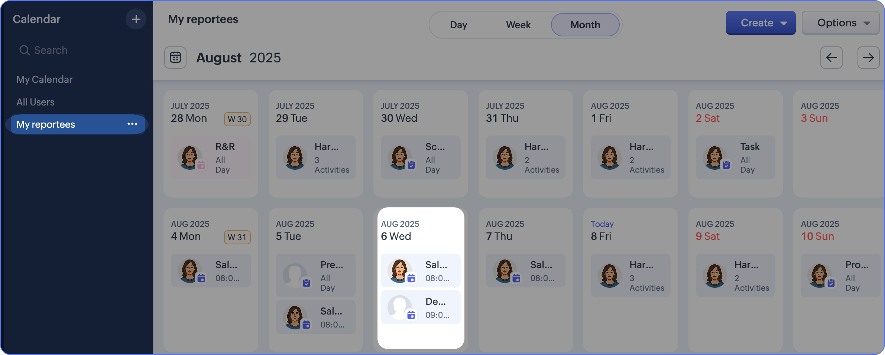Image resolution: width=885 pixels, height=355 pixels.
Task: Open the R&R all-day event on July 28
Action: [x=211, y=157]
